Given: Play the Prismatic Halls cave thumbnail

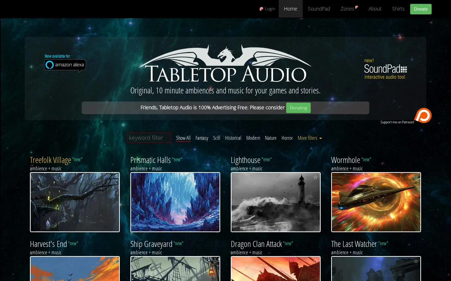Looking at the screenshot, I should coord(175,202).
